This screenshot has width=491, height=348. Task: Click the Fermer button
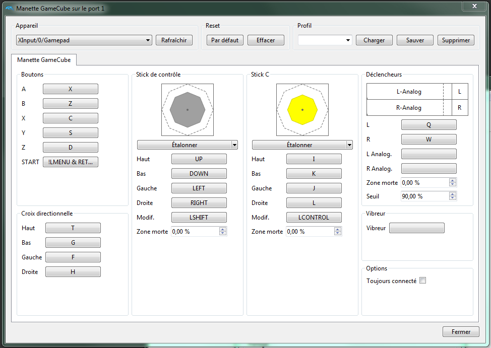461,332
